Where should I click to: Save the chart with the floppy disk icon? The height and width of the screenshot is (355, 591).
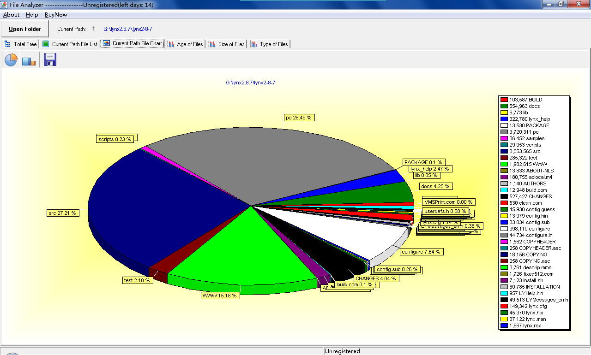coord(49,59)
